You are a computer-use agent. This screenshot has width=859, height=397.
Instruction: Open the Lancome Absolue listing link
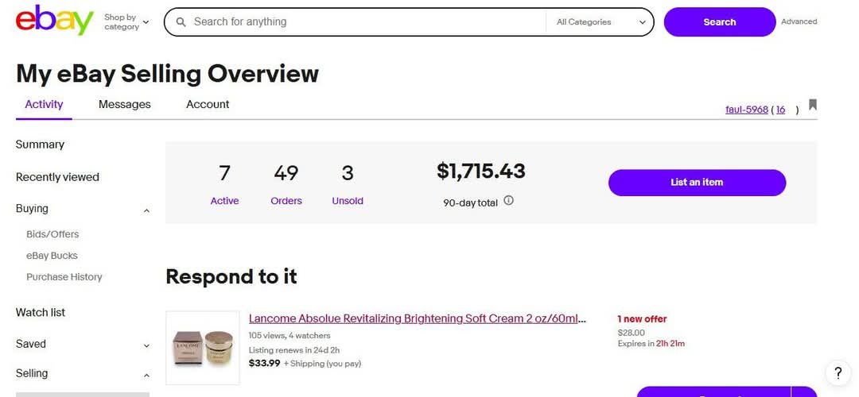click(418, 319)
